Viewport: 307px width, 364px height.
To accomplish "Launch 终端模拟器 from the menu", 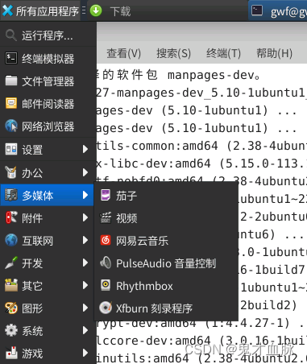I will [x=48, y=59].
